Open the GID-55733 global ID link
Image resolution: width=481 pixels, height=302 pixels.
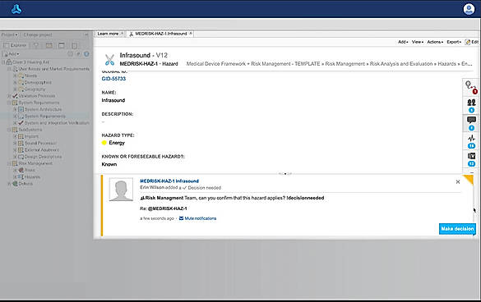pos(113,79)
